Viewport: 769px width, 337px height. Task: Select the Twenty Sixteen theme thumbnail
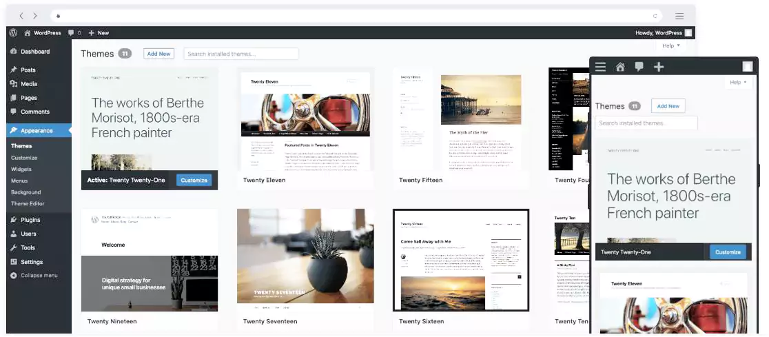461,260
